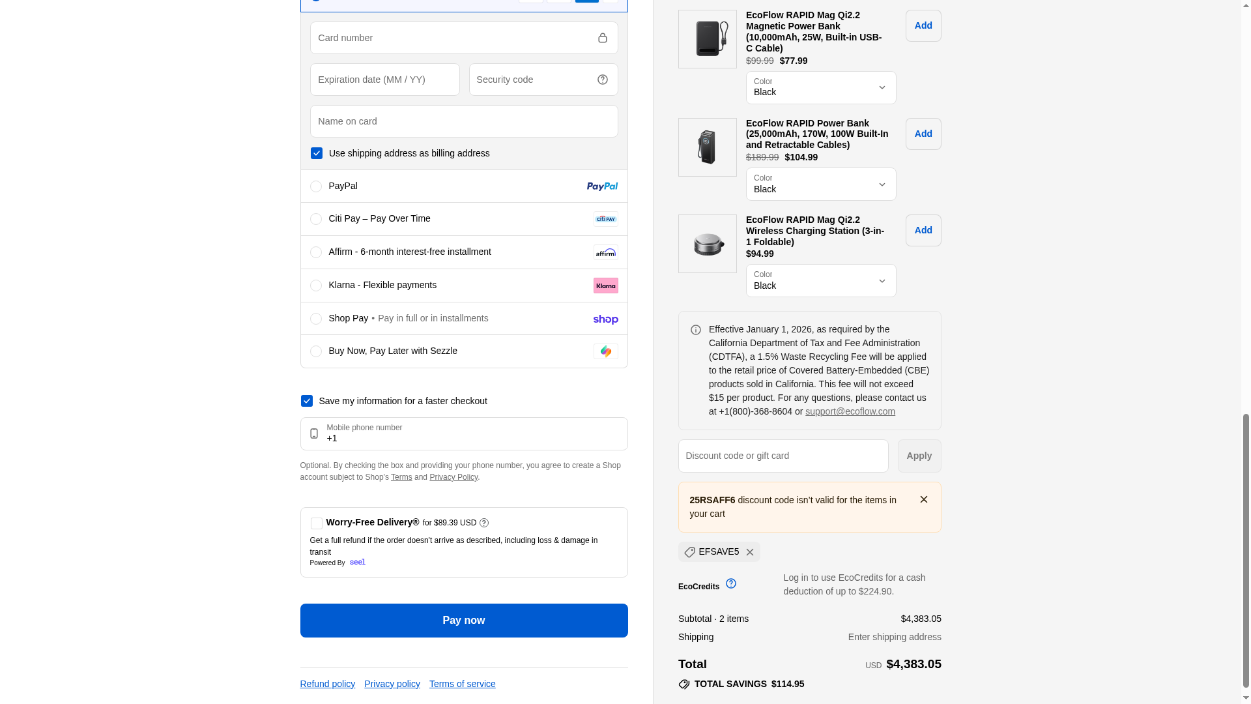Uncheck Use shipping address as billing address
Image resolution: width=1251 pixels, height=704 pixels.
pos(317,153)
